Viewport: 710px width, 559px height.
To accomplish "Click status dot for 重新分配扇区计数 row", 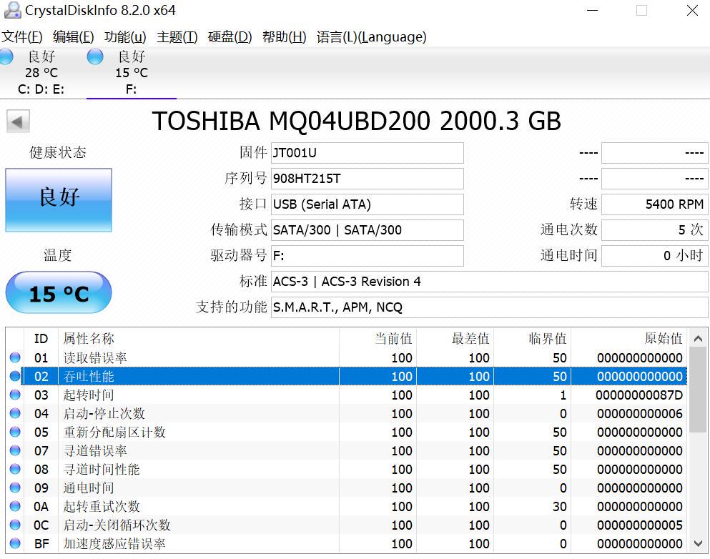I will (15, 432).
